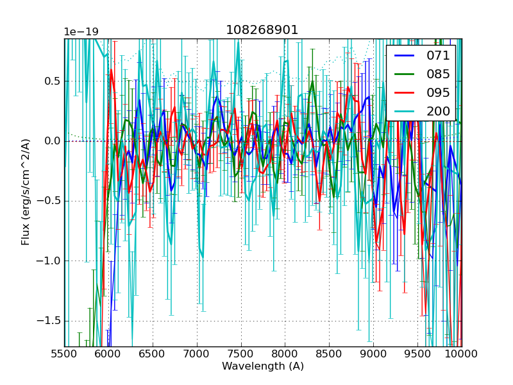The height and width of the screenshot is (385, 513).
Task: Select the 071 legend label
Action: (438, 55)
